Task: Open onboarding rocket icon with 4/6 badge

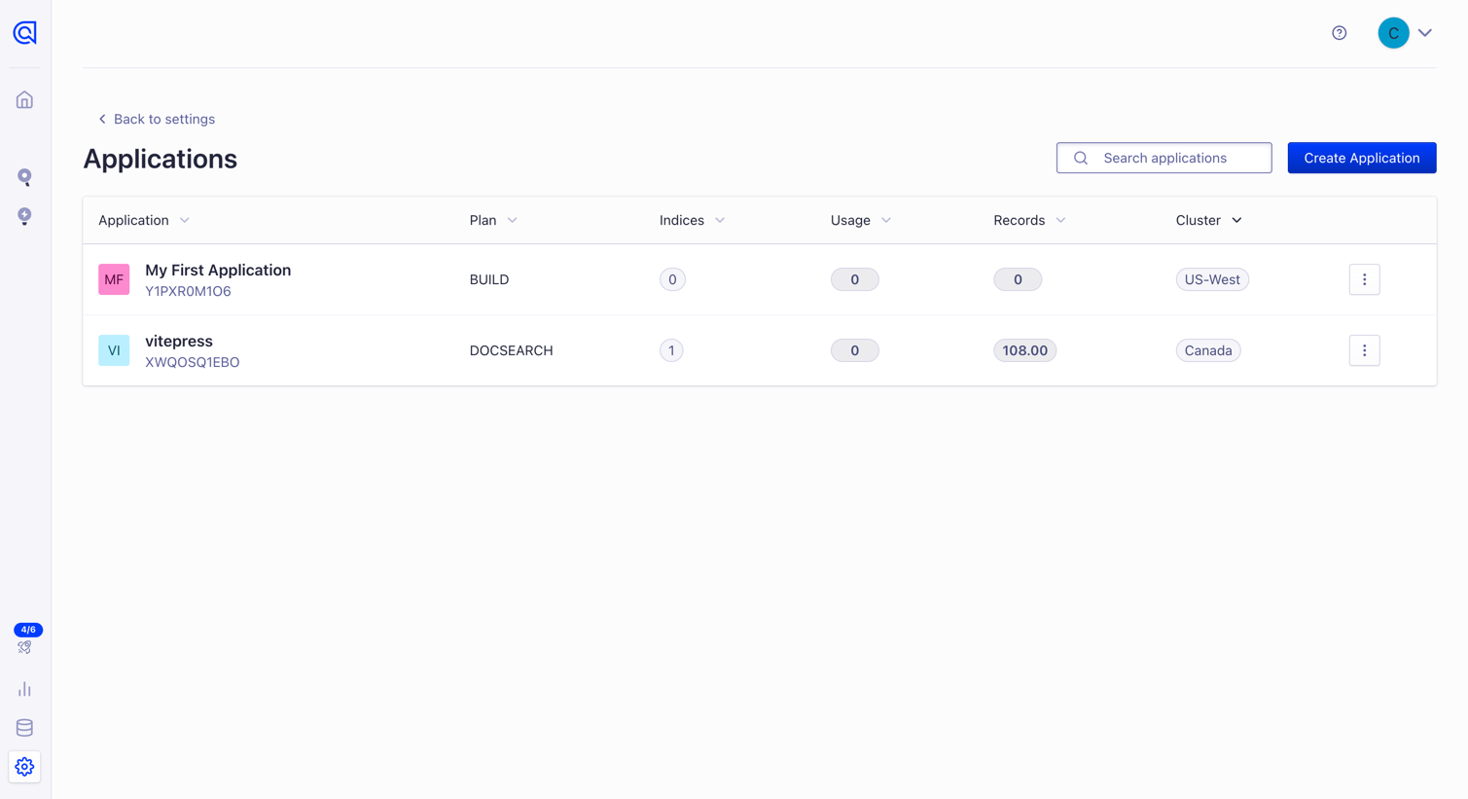Action: pos(25,645)
